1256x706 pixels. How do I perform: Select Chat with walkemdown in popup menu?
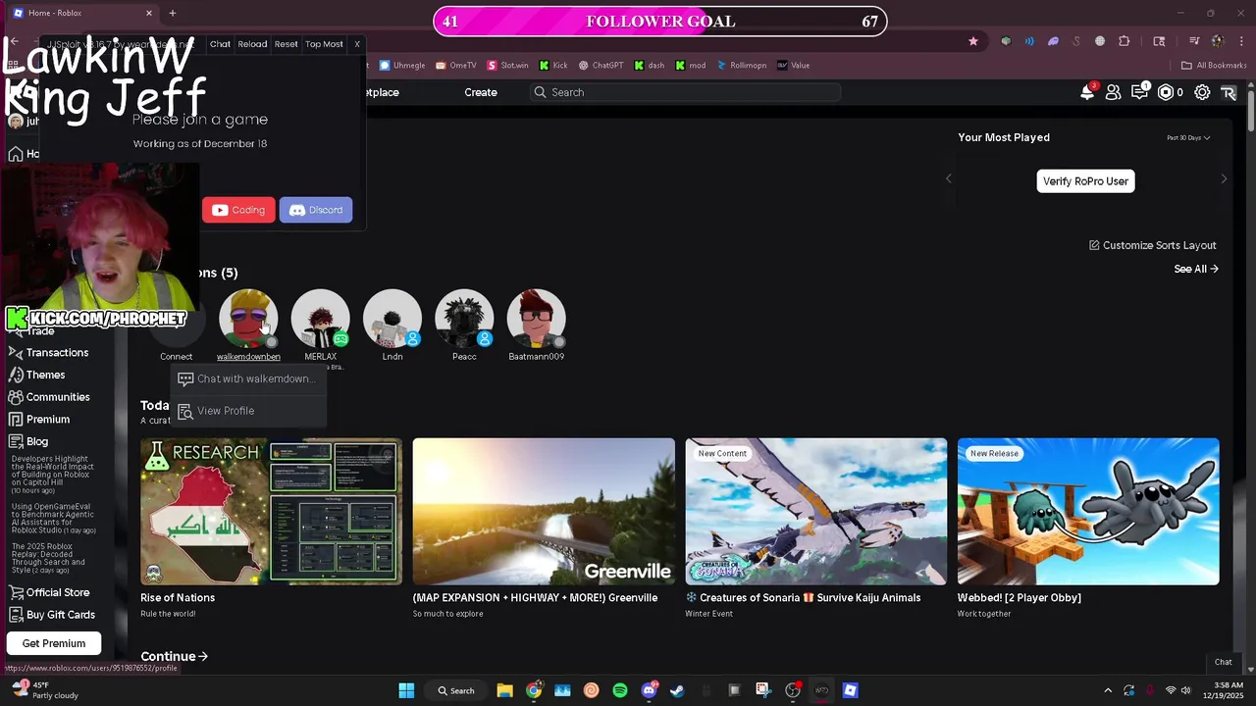(x=247, y=378)
